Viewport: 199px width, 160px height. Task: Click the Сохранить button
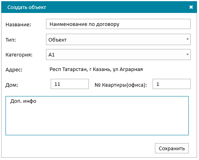click(x=172, y=148)
